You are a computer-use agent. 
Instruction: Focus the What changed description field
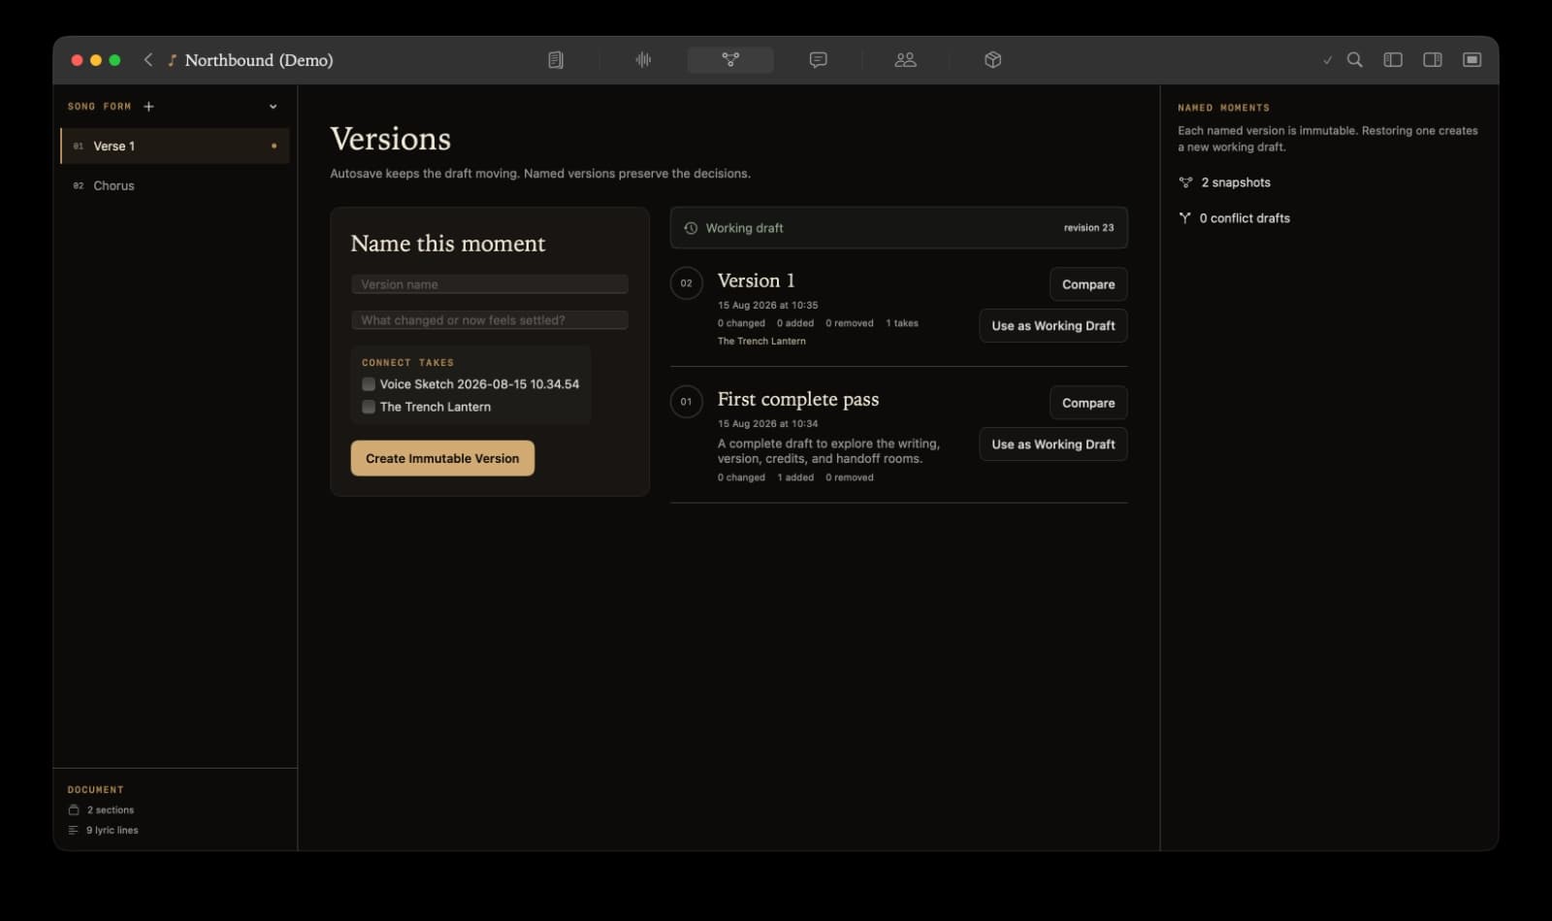point(490,320)
